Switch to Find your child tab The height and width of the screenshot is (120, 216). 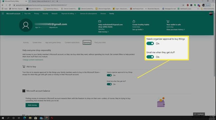pyautogui.click(x=100, y=42)
